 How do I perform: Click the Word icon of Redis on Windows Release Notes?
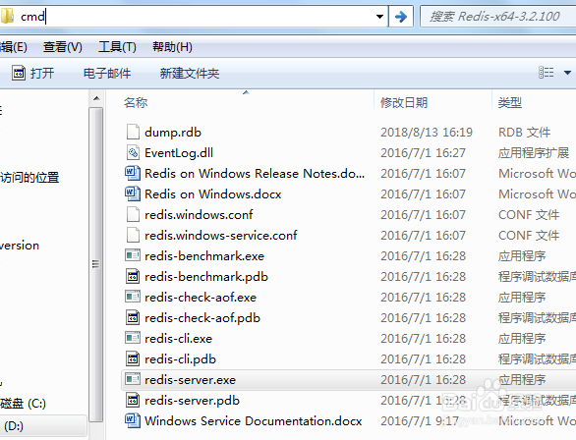tap(133, 173)
